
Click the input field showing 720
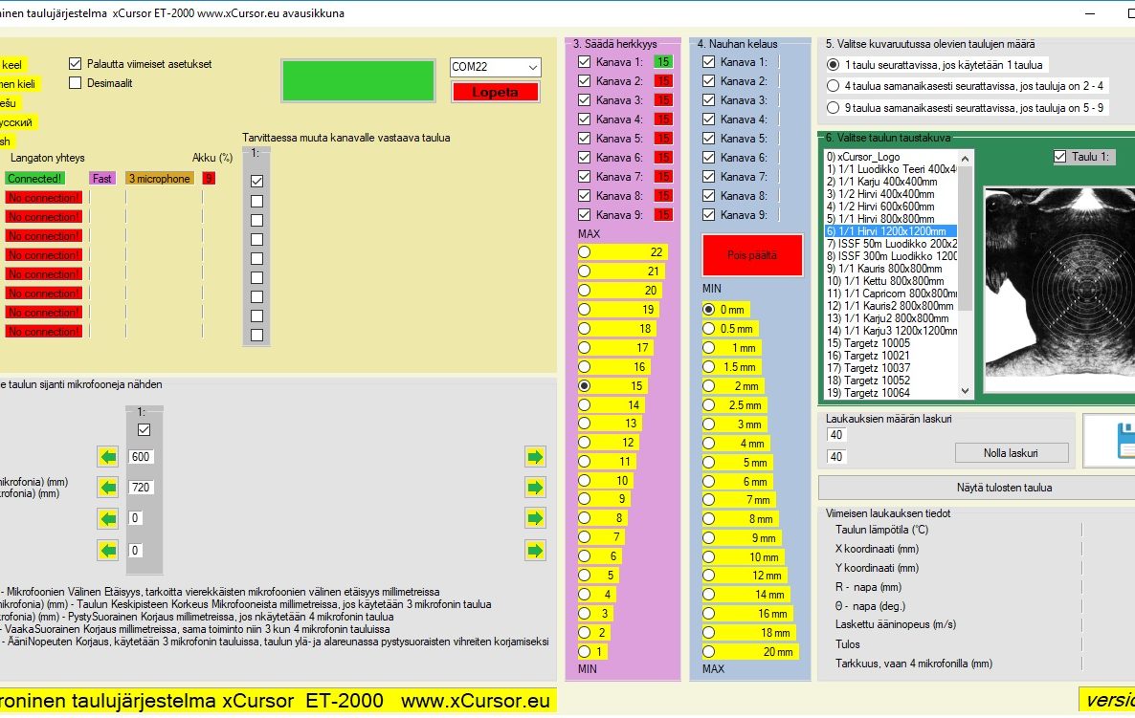141,488
